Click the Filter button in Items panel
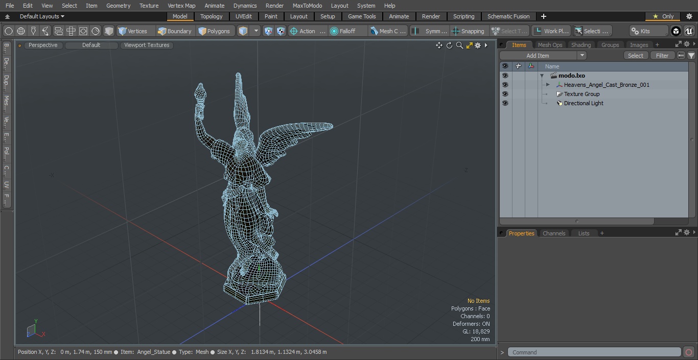 tap(662, 56)
